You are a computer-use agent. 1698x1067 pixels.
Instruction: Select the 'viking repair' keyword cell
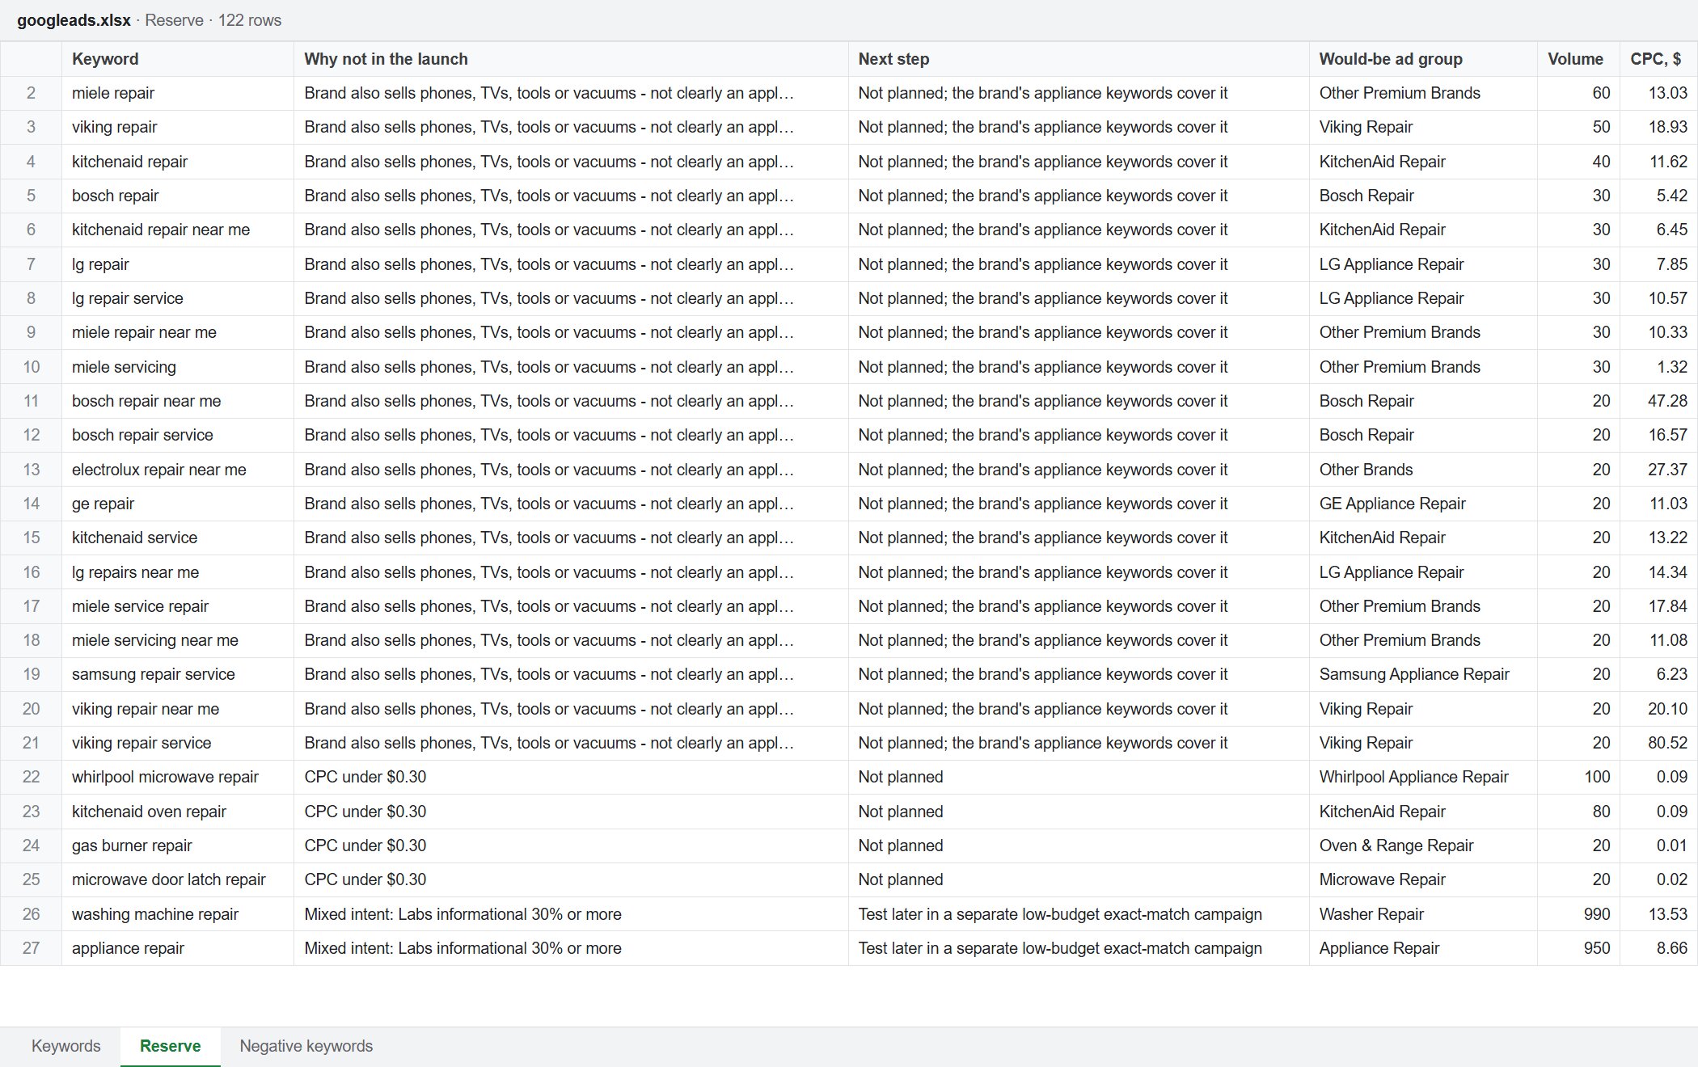178,127
